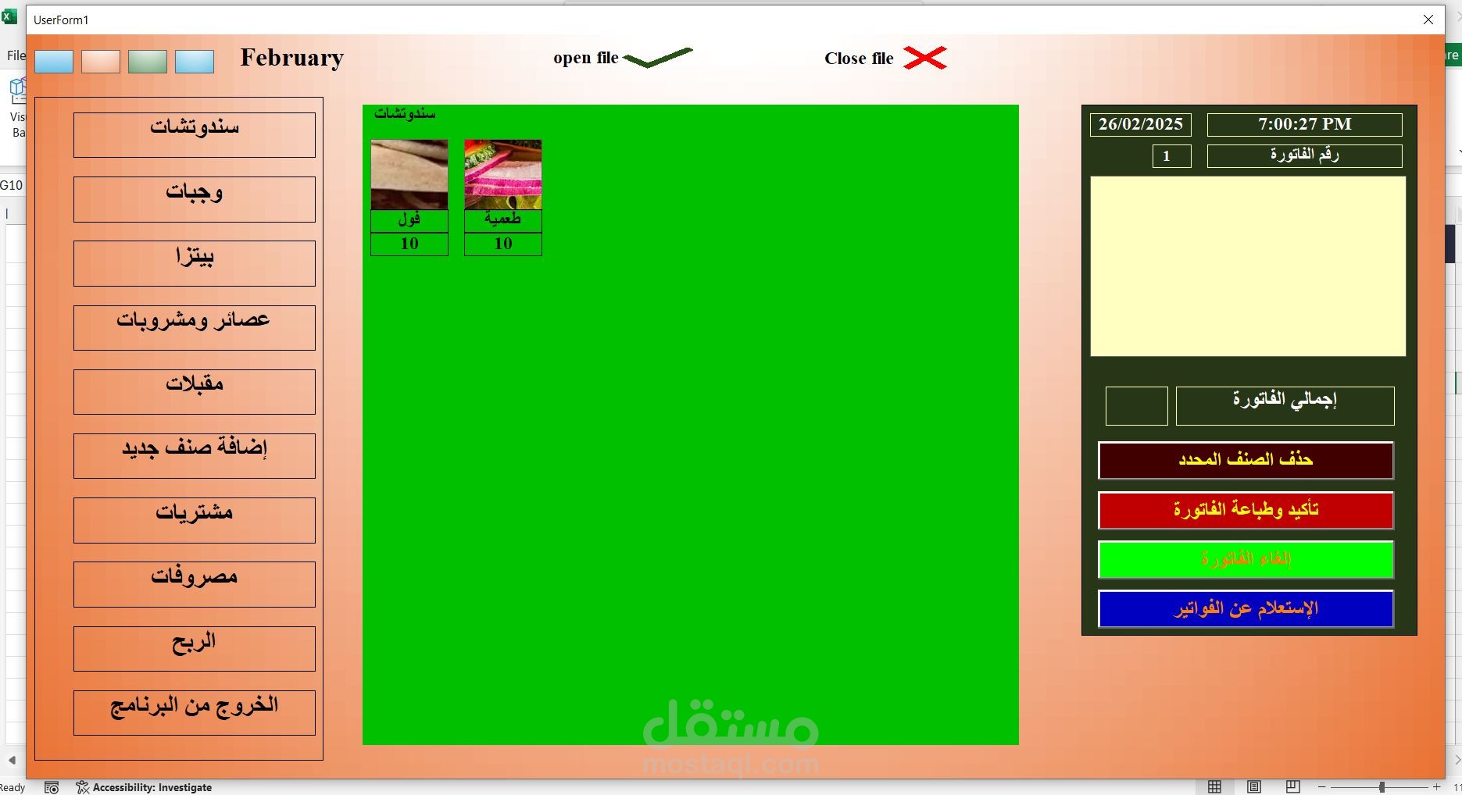Click the macro recording icon in status bar

tap(52, 787)
